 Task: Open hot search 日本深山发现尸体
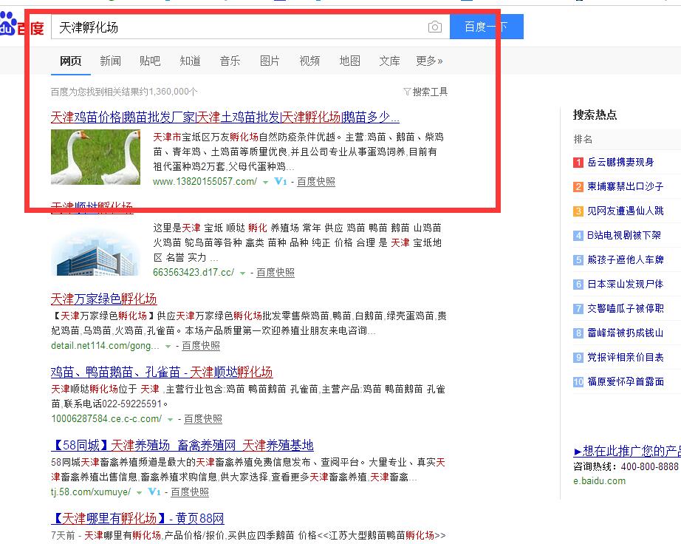click(x=626, y=284)
